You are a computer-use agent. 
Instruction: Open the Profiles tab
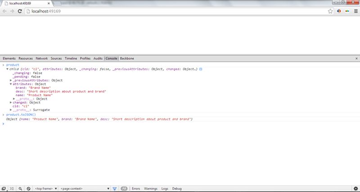point(85,59)
